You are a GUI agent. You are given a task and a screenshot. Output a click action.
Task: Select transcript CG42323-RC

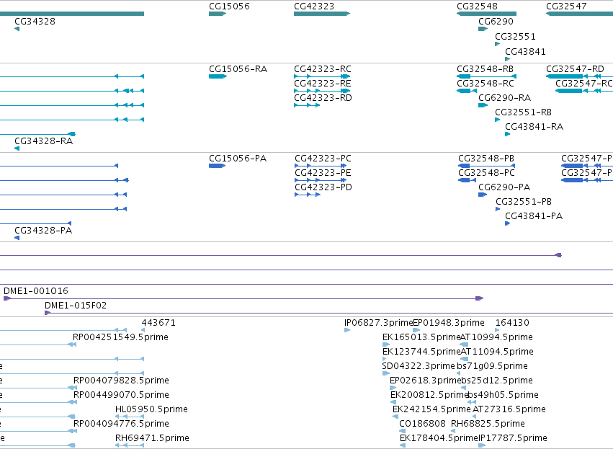pos(323,69)
